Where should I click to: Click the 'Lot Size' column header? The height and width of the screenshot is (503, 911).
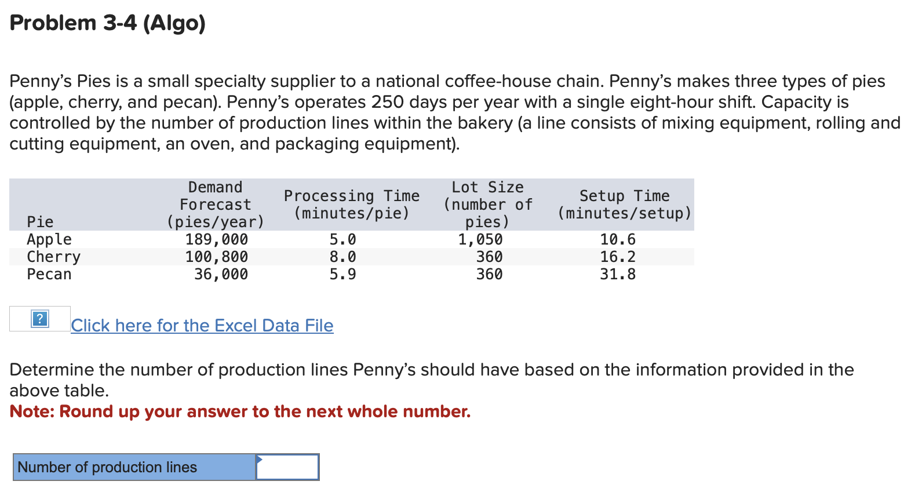488,205
